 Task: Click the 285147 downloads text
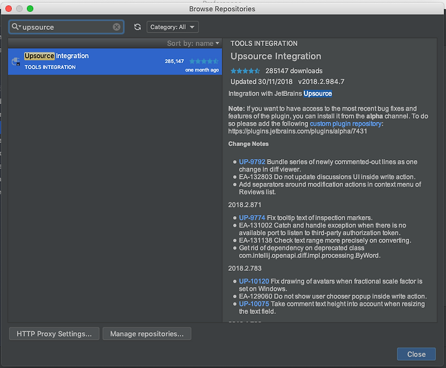(294, 71)
